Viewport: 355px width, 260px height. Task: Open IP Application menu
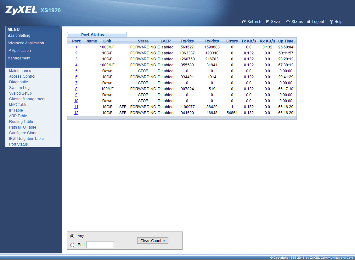(19, 51)
